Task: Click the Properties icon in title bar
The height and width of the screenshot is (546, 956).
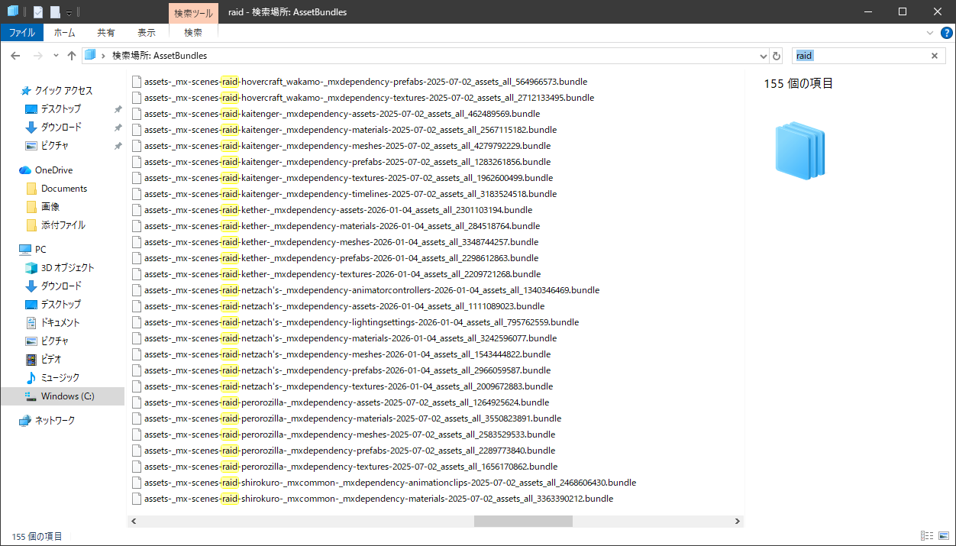Action: (x=38, y=12)
